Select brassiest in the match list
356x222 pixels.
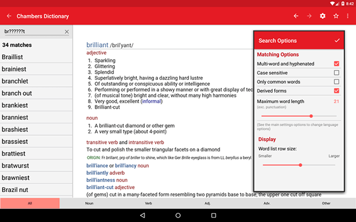[x=36, y=142]
